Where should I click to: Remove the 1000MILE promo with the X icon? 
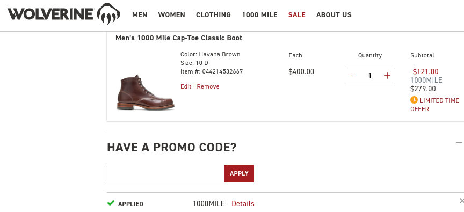(x=461, y=201)
